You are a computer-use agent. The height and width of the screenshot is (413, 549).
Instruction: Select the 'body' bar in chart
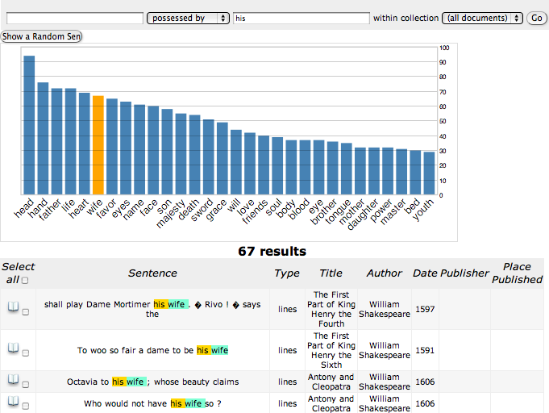(x=291, y=167)
